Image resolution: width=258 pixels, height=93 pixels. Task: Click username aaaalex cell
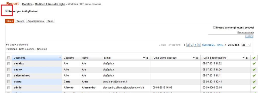37,64
